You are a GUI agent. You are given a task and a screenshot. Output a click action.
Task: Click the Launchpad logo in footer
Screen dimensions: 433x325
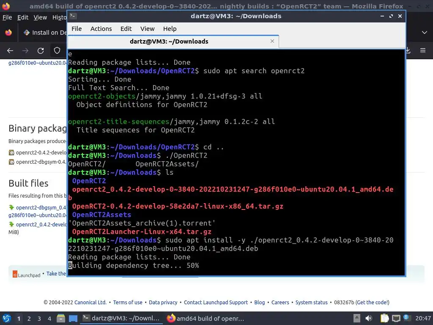pos(27,274)
